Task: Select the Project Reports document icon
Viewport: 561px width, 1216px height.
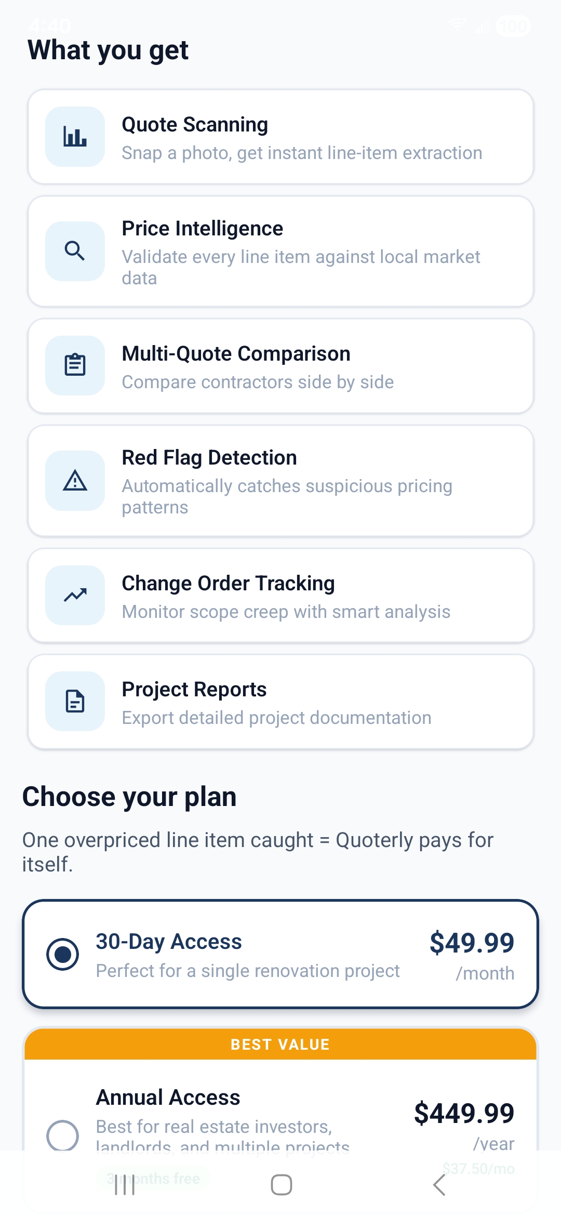Action: [x=75, y=701]
